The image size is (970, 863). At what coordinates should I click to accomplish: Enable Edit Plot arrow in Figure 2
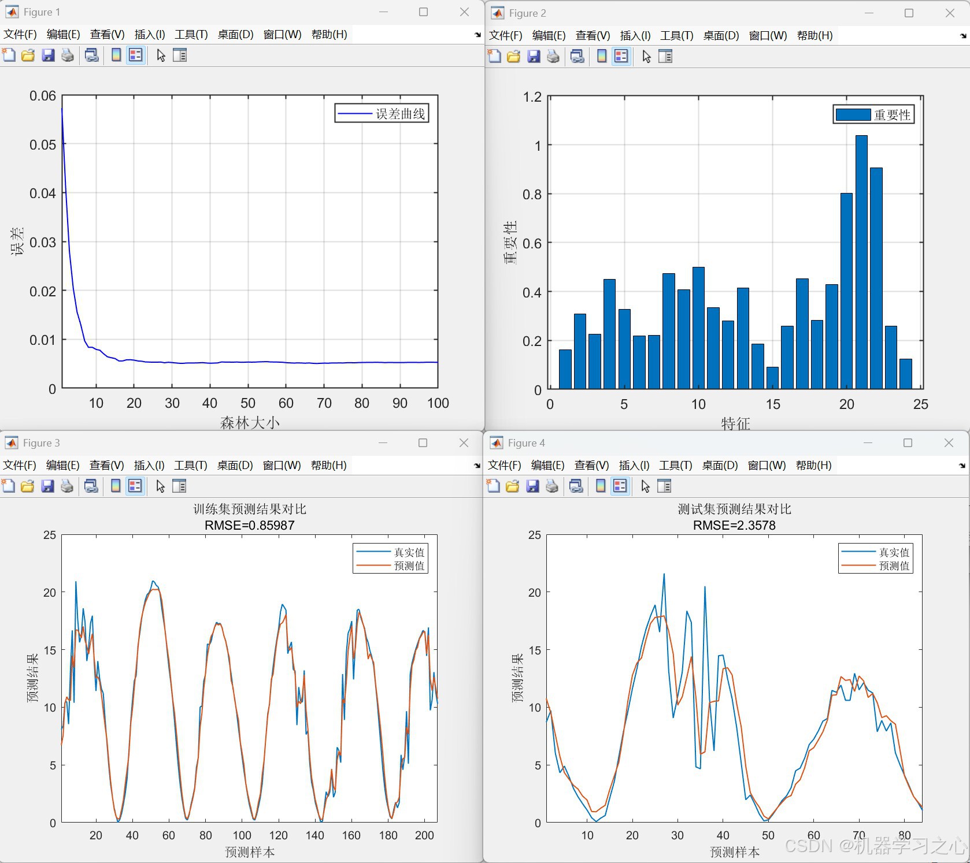click(x=646, y=57)
